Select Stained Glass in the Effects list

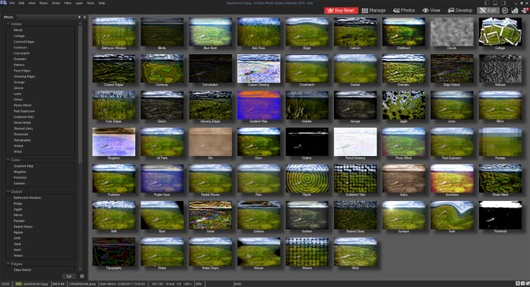point(24,129)
